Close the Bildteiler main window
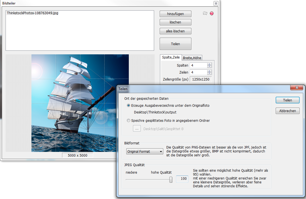The height and width of the screenshot is (199, 306). tap(216, 3)
